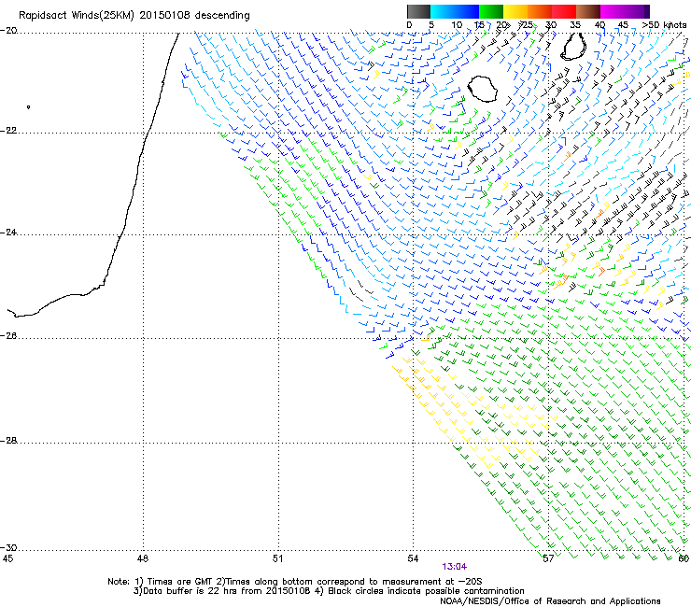691x607 pixels.
Task: Click the "10" legend scale label
Action: tap(457, 25)
